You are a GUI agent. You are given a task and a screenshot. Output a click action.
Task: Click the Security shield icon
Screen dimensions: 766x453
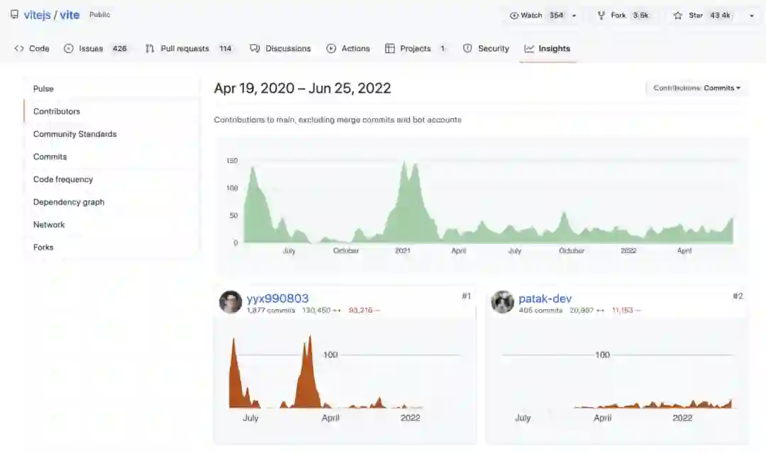pyautogui.click(x=467, y=48)
